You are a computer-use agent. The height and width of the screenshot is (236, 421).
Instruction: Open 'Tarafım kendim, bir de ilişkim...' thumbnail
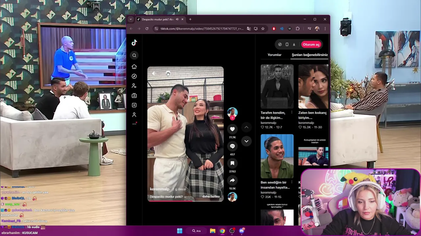point(277,87)
